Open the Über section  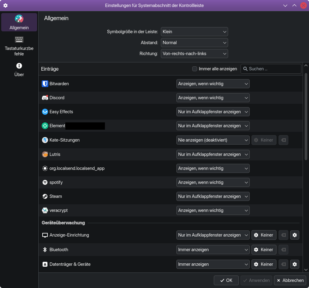point(19,70)
